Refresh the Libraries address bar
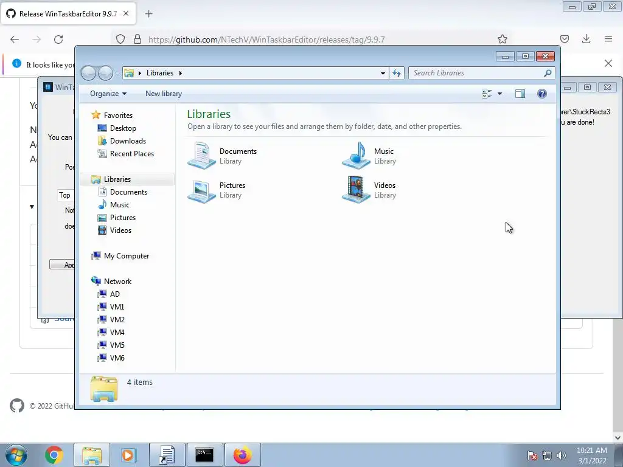 tap(397, 73)
